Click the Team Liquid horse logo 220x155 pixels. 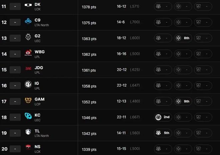[28, 132]
